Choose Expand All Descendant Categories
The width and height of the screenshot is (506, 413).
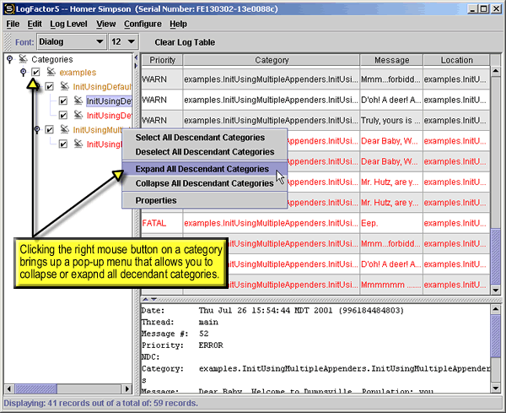click(204, 169)
